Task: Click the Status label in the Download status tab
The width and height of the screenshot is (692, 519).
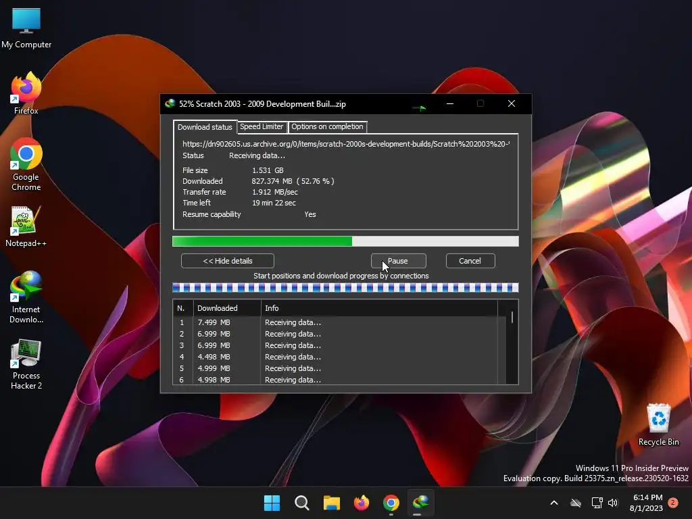Action: 193,156
